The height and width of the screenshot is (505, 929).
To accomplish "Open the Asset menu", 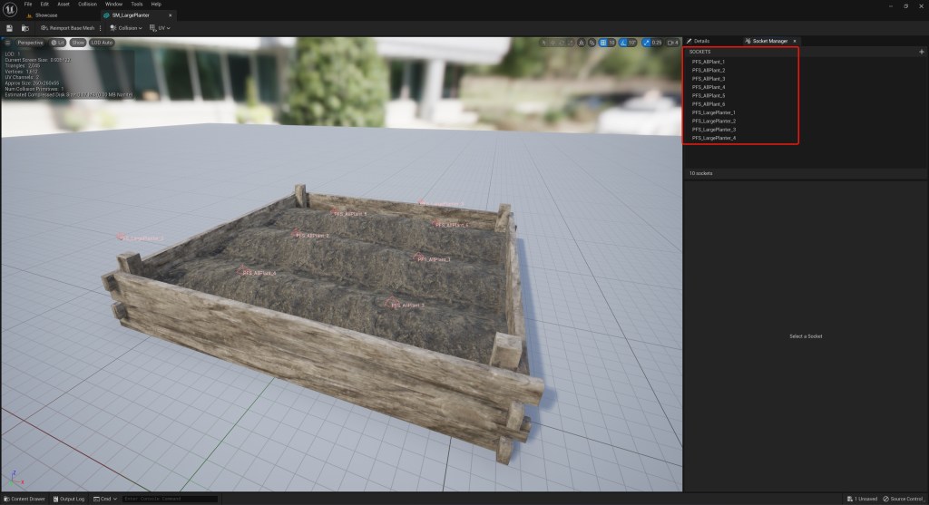I will click(63, 5).
